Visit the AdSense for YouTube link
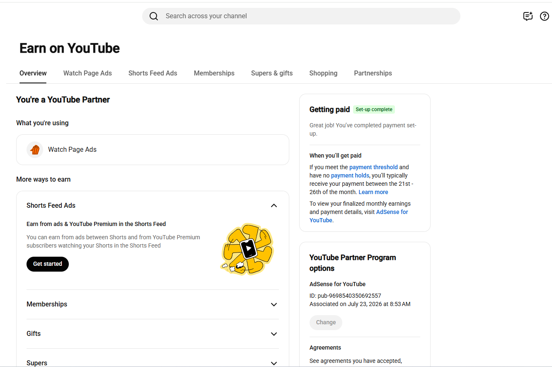 point(359,216)
